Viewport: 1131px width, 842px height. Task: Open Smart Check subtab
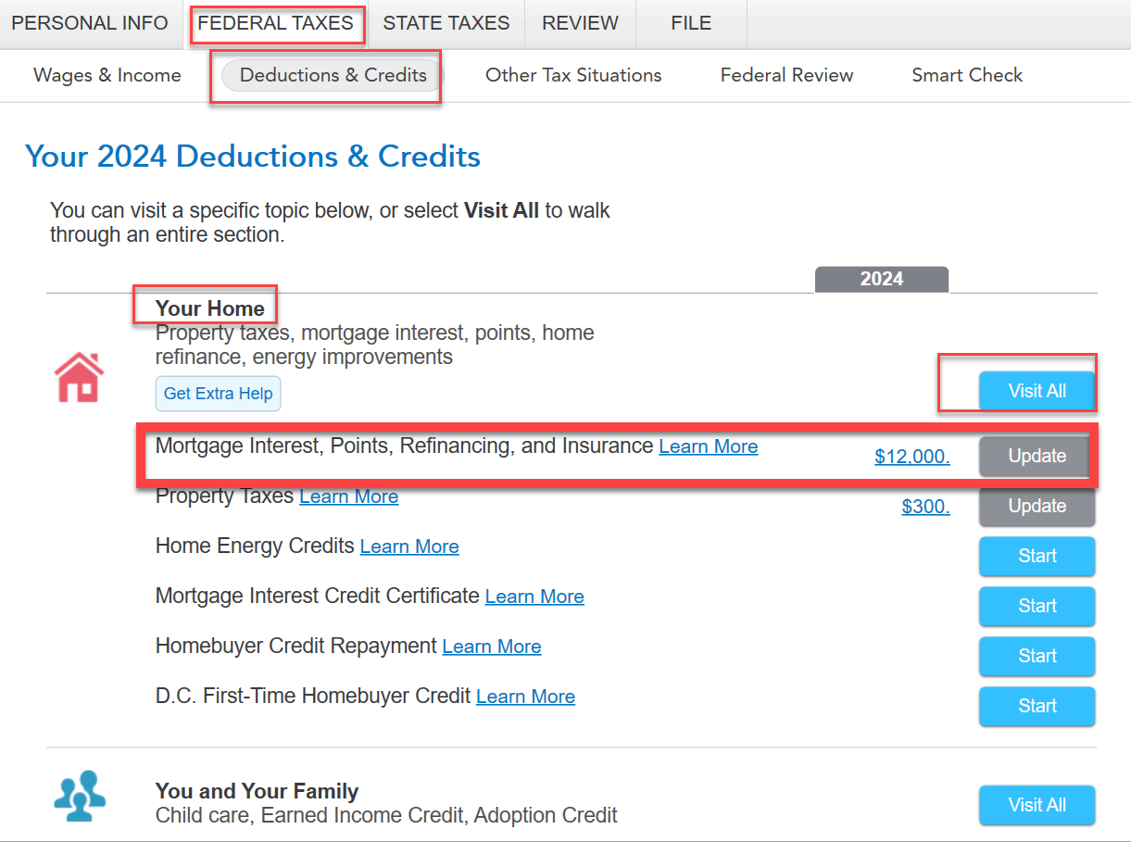click(967, 75)
